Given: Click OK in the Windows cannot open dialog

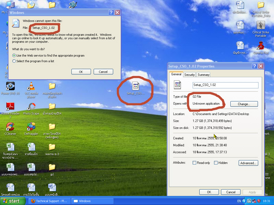Looking at the screenshot, I should point(81,72).
